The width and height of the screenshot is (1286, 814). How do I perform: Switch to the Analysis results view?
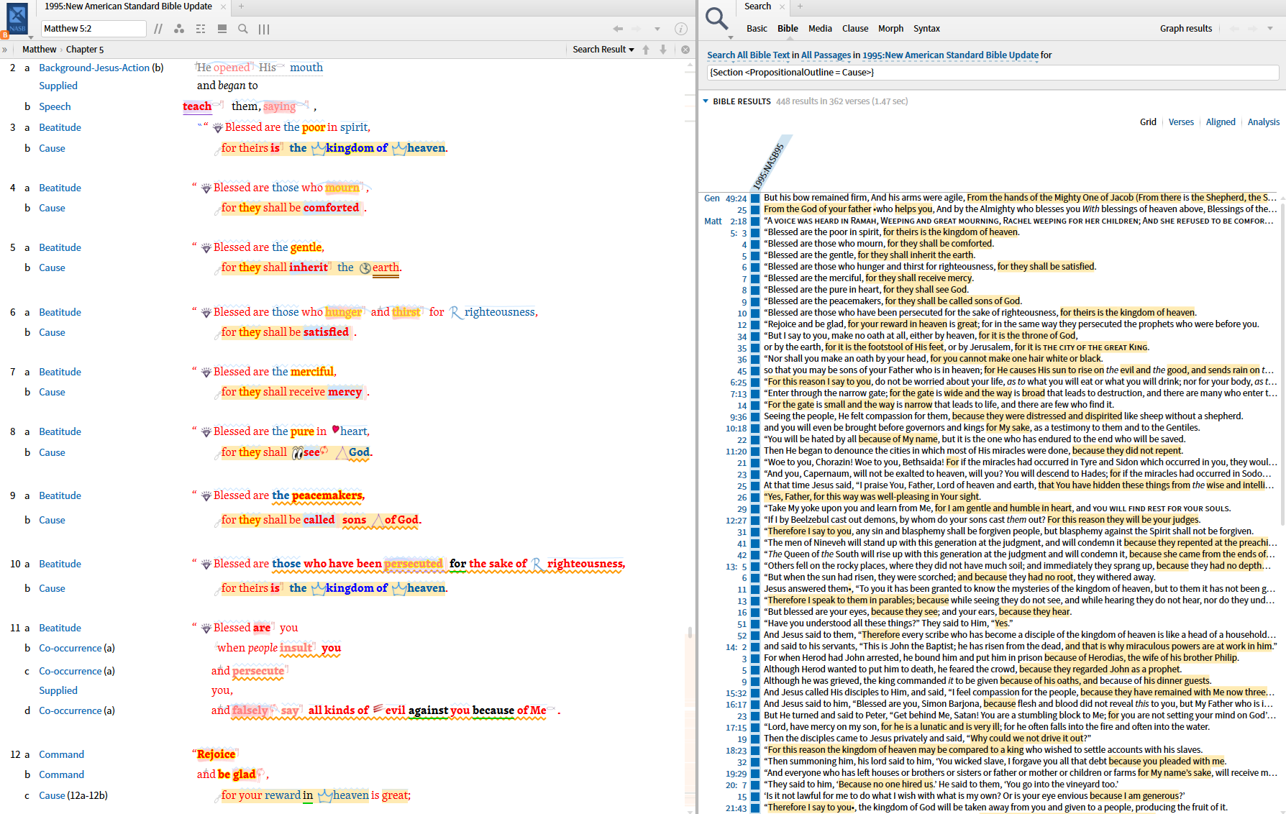tap(1264, 122)
